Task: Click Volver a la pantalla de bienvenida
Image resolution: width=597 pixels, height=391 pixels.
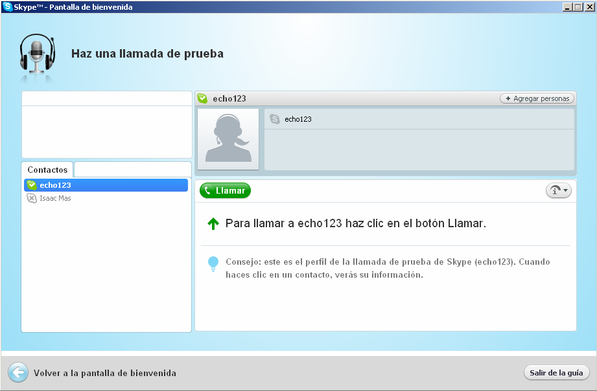Action: (105, 373)
